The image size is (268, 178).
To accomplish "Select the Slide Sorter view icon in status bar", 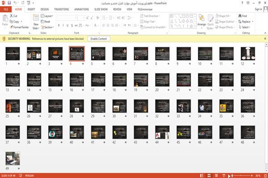I will tap(209, 176).
